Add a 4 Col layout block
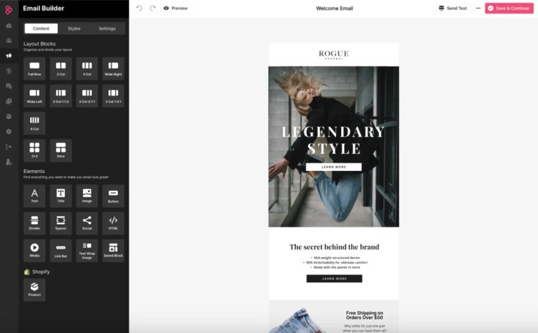 coord(34,123)
